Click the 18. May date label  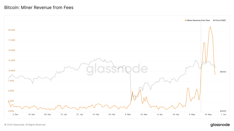(209, 115)
